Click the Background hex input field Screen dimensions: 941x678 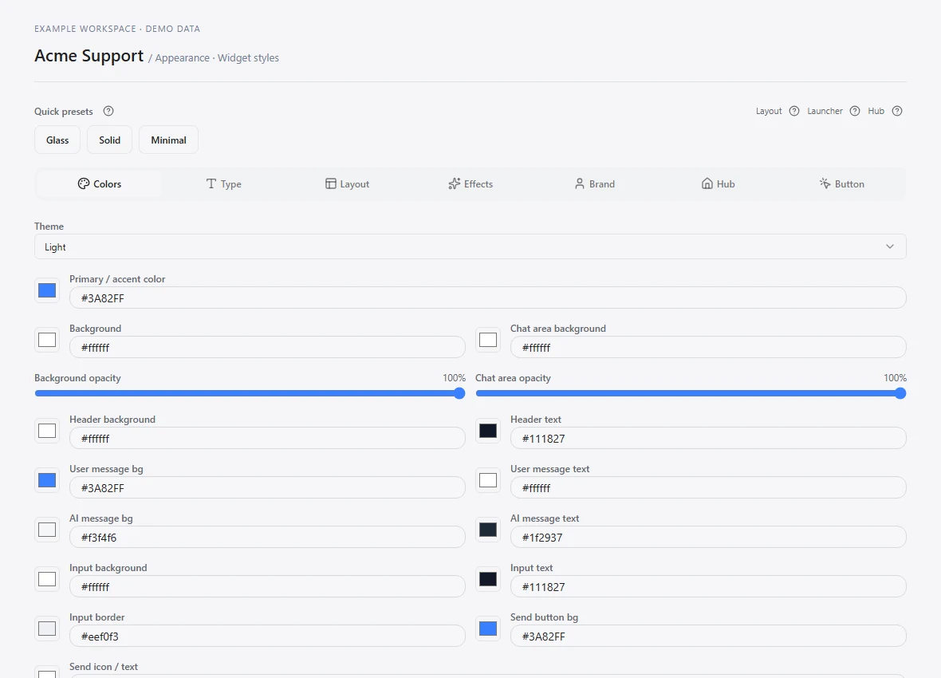(267, 347)
